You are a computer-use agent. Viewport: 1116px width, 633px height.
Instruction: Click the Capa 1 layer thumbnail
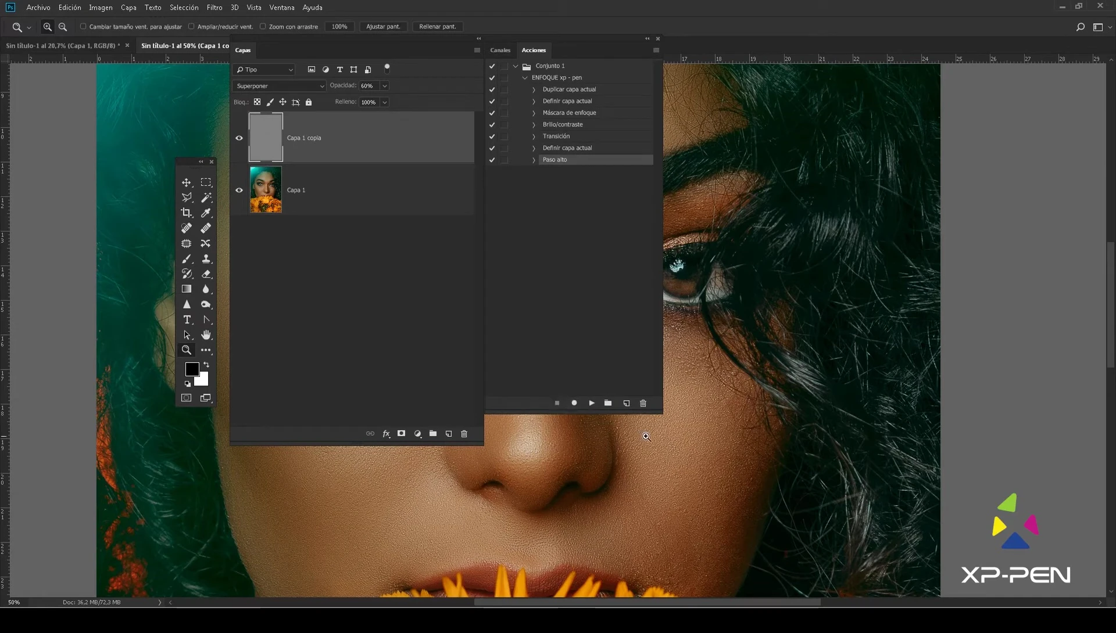tap(266, 190)
